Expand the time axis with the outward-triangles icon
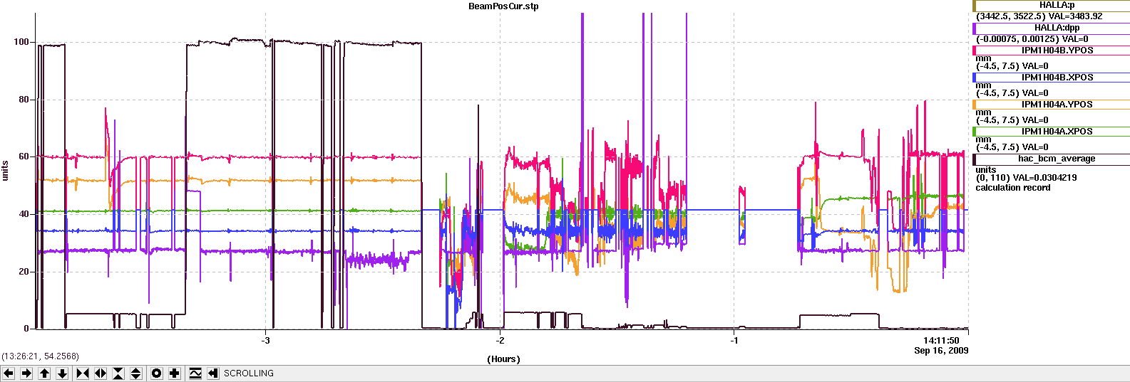The height and width of the screenshot is (382, 1130). pos(101,373)
